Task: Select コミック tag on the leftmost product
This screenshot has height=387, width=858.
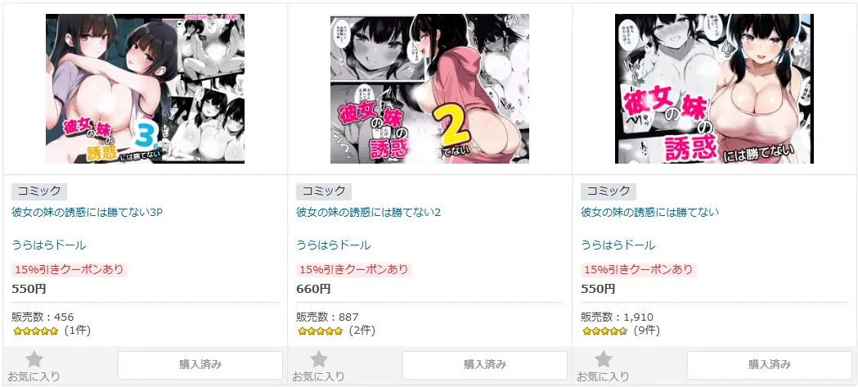Action: pyautogui.click(x=38, y=191)
